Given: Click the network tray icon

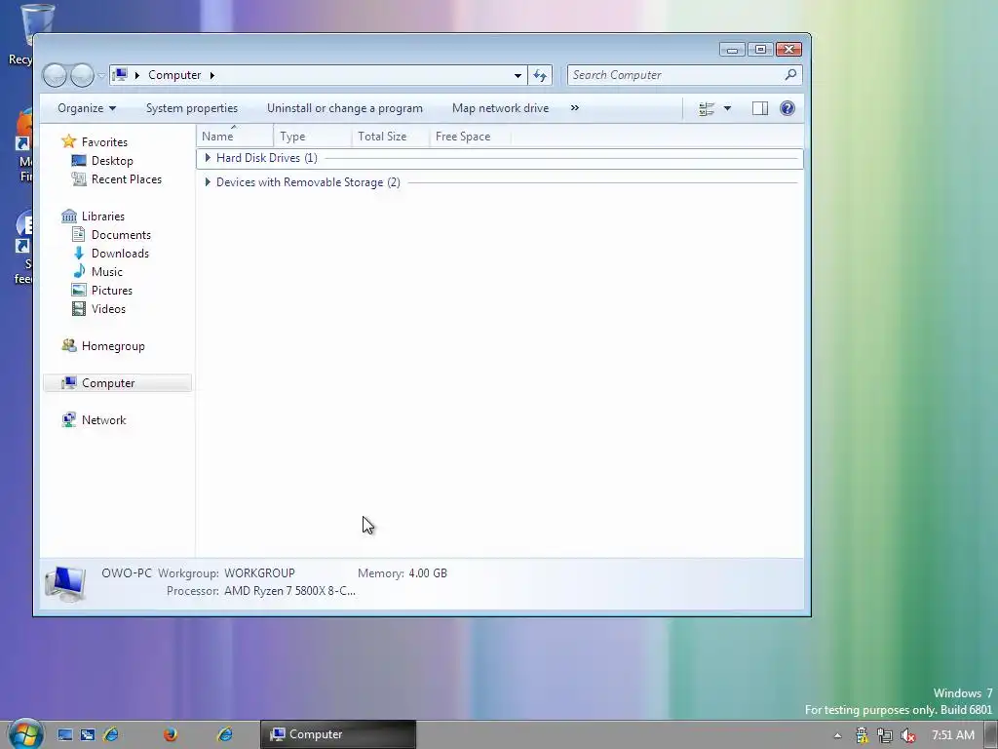Looking at the screenshot, I should (885, 735).
